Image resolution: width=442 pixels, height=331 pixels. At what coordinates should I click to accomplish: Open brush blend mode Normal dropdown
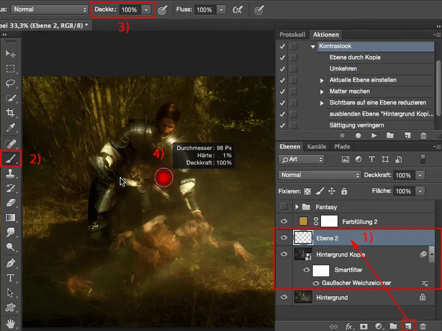click(50, 9)
